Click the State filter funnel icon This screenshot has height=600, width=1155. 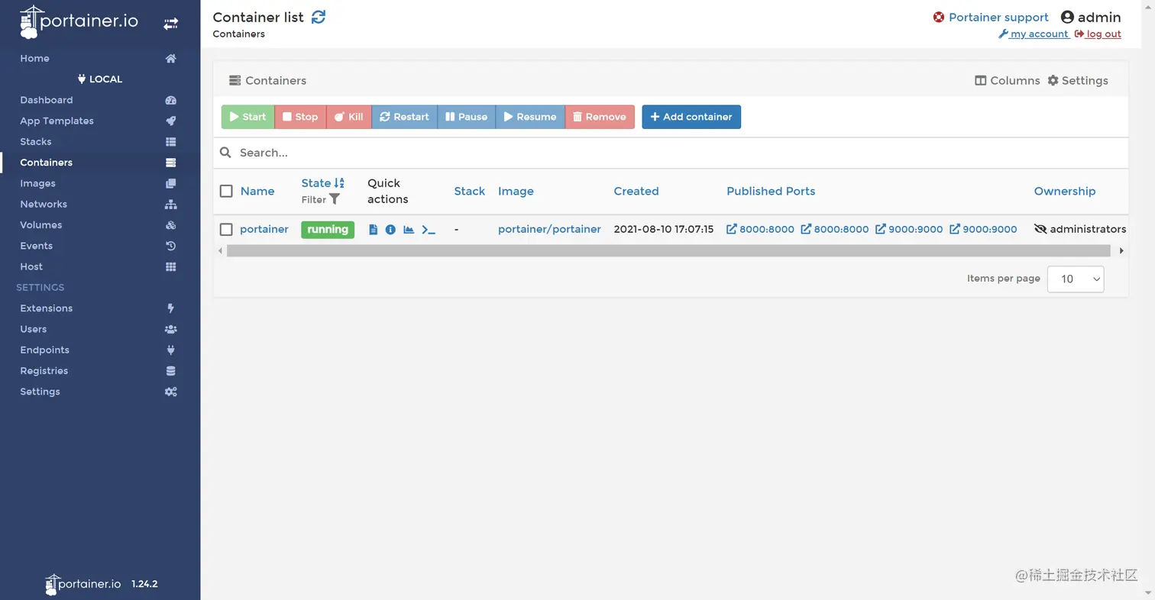point(335,199)
